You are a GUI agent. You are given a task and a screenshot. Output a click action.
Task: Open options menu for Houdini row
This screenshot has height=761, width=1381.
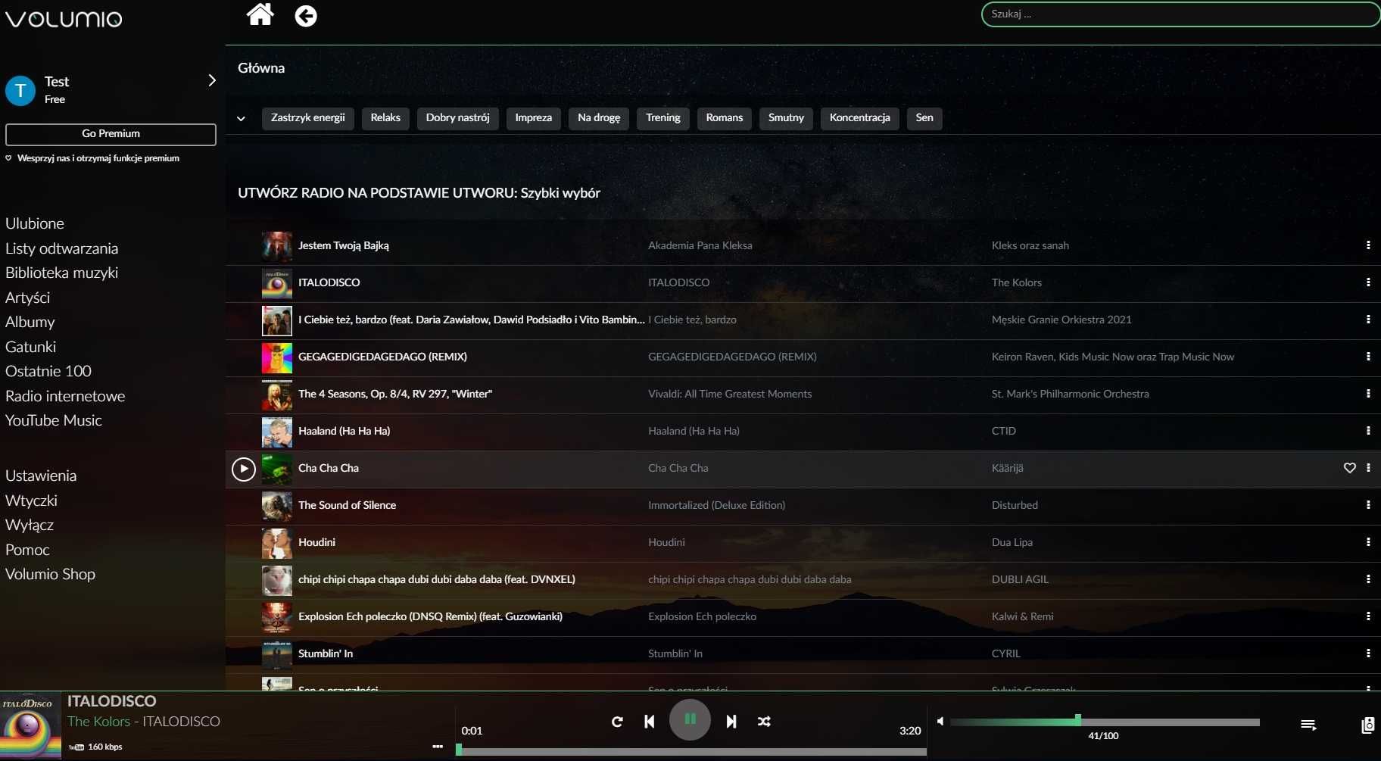pyautogui.click(x=1368, y=542)
